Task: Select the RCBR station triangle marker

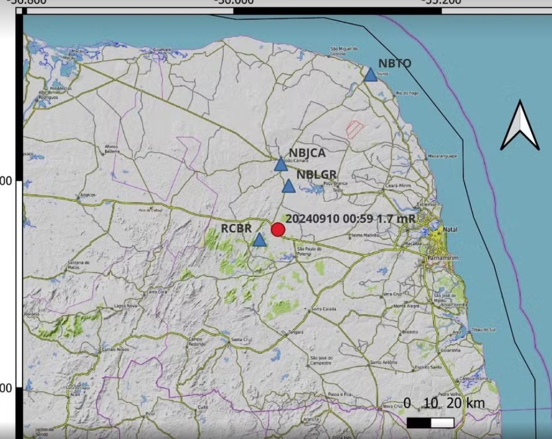Action: click(x=259, y=240)
